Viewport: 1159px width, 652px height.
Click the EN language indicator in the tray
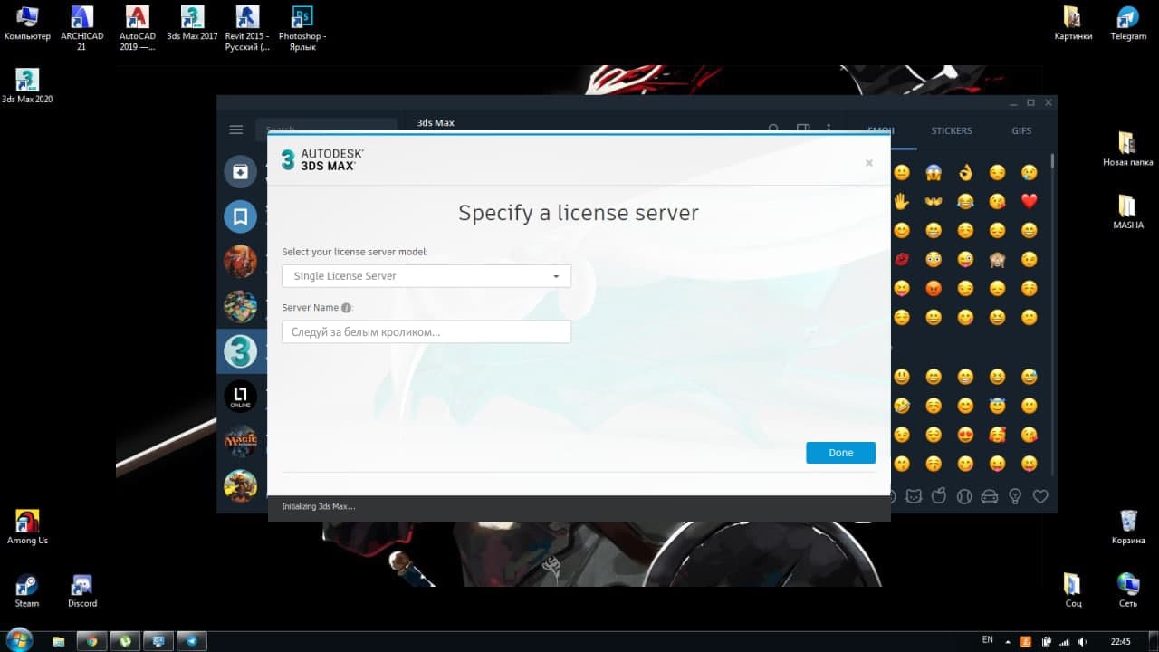(987, 640)
